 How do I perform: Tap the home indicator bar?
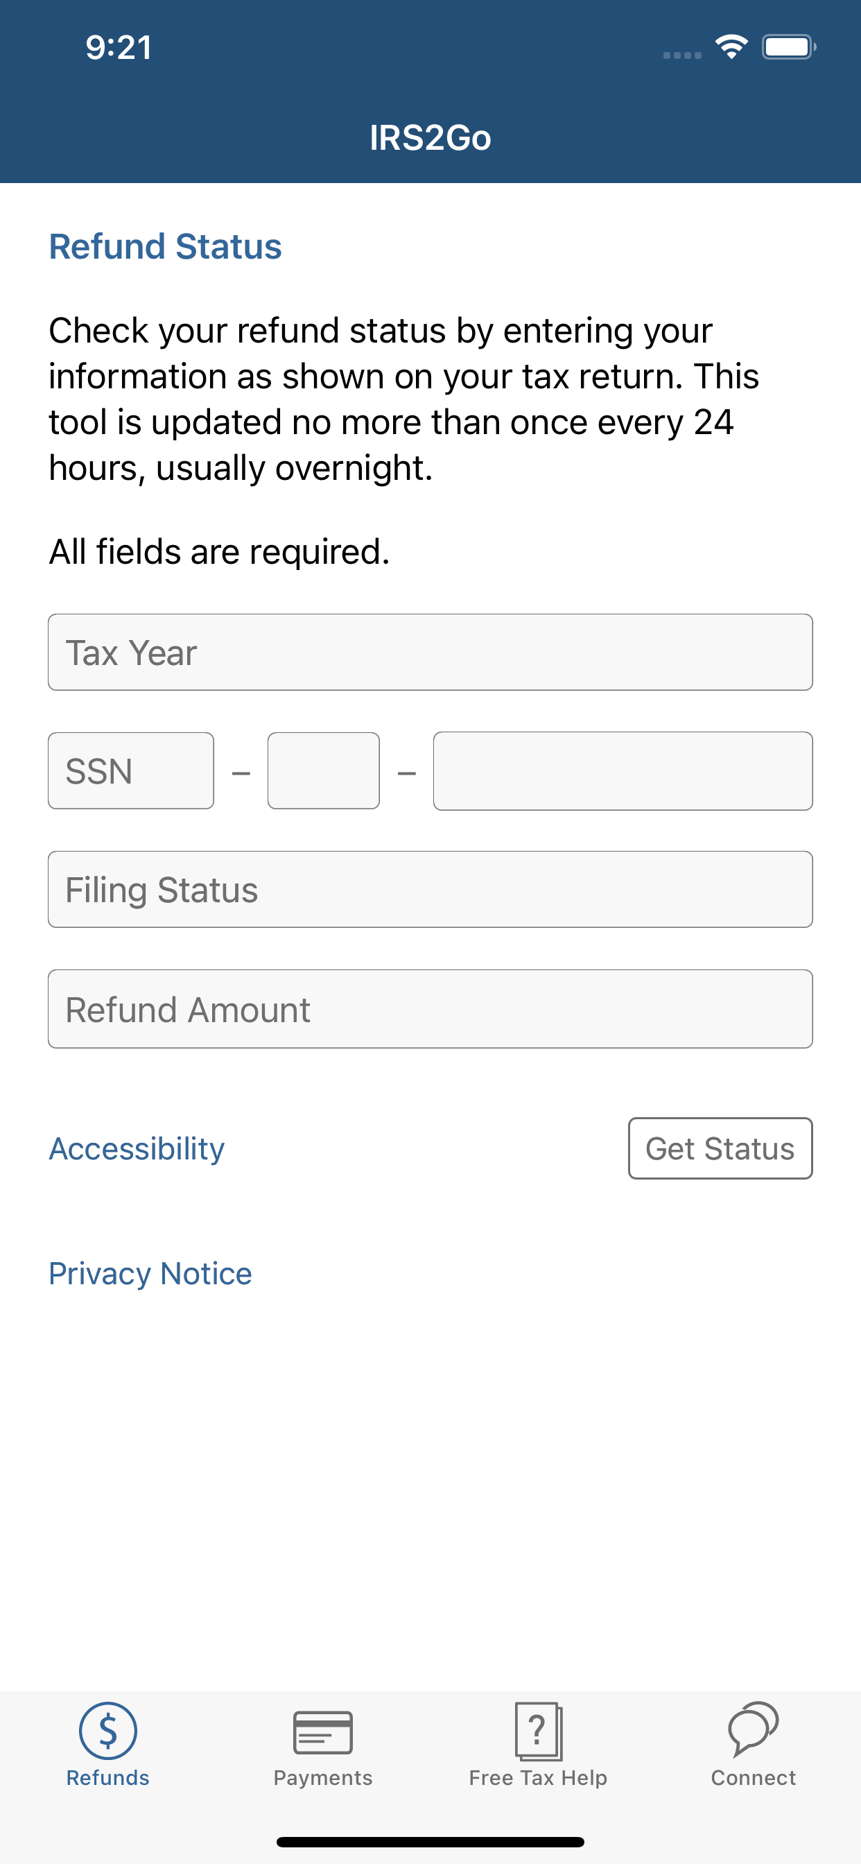[430, 1842]
